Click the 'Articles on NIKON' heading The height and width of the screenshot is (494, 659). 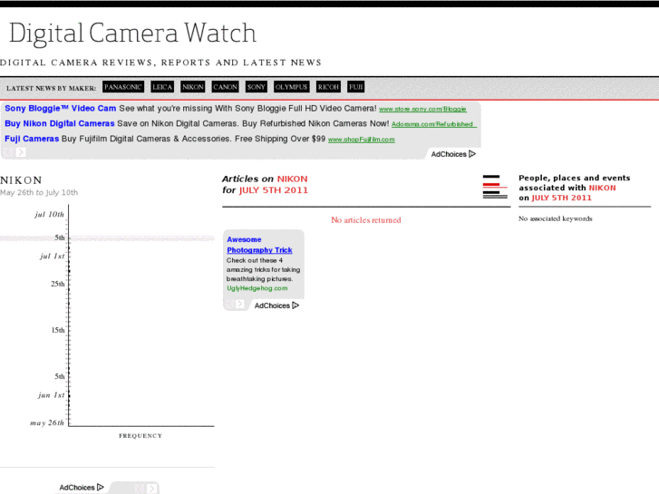click(x=265, y=179)
